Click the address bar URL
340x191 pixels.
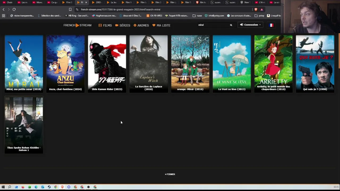point(121,9)
